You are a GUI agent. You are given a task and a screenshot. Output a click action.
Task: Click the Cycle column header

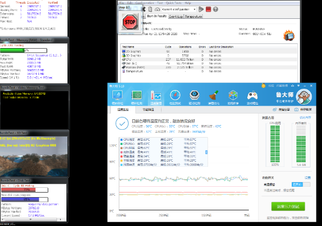[168, 47]
